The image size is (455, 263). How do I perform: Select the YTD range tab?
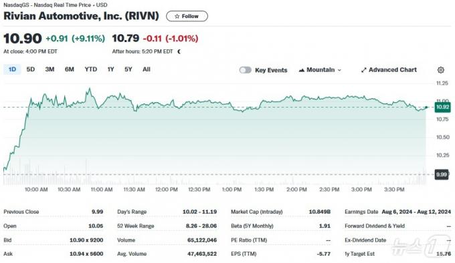point(91,69)
